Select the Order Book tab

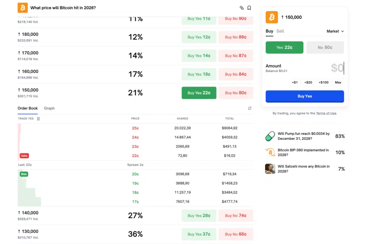pos(28,108)
